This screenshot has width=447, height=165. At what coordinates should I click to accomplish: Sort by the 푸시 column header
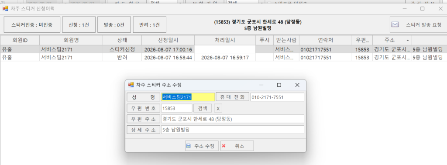click(x=264, y=40)
